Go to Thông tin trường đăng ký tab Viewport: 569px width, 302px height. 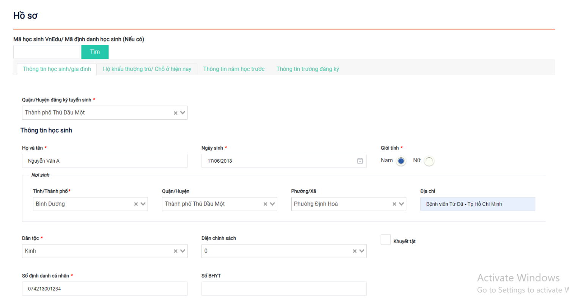point(308,69)
